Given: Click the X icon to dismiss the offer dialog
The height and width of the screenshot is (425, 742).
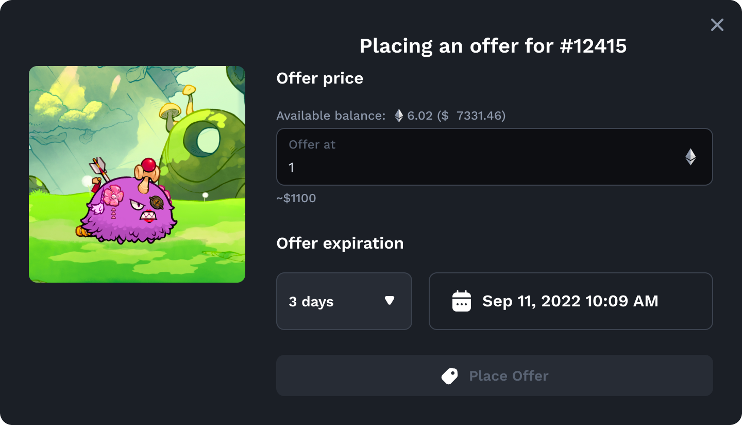Looking at the screenshot, I should (x=717, y=25).
